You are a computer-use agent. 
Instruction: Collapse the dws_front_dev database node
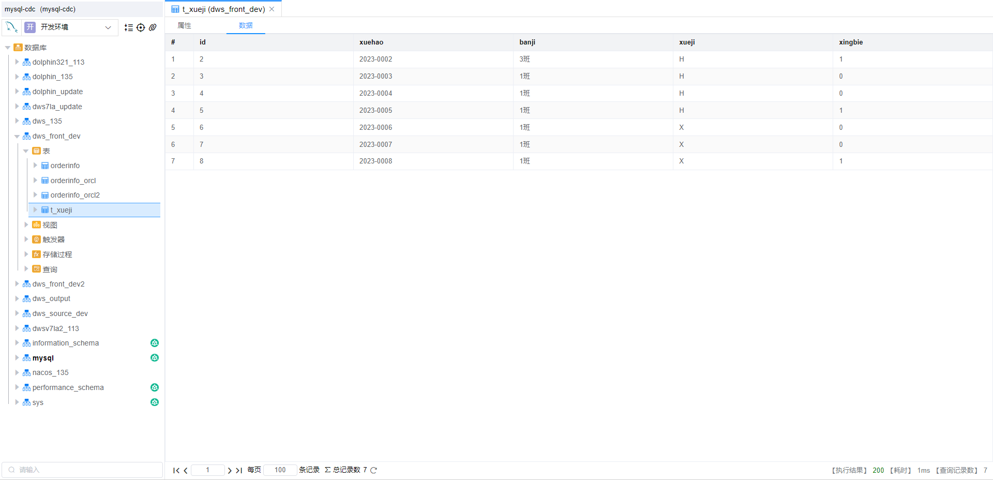(17, 137)
